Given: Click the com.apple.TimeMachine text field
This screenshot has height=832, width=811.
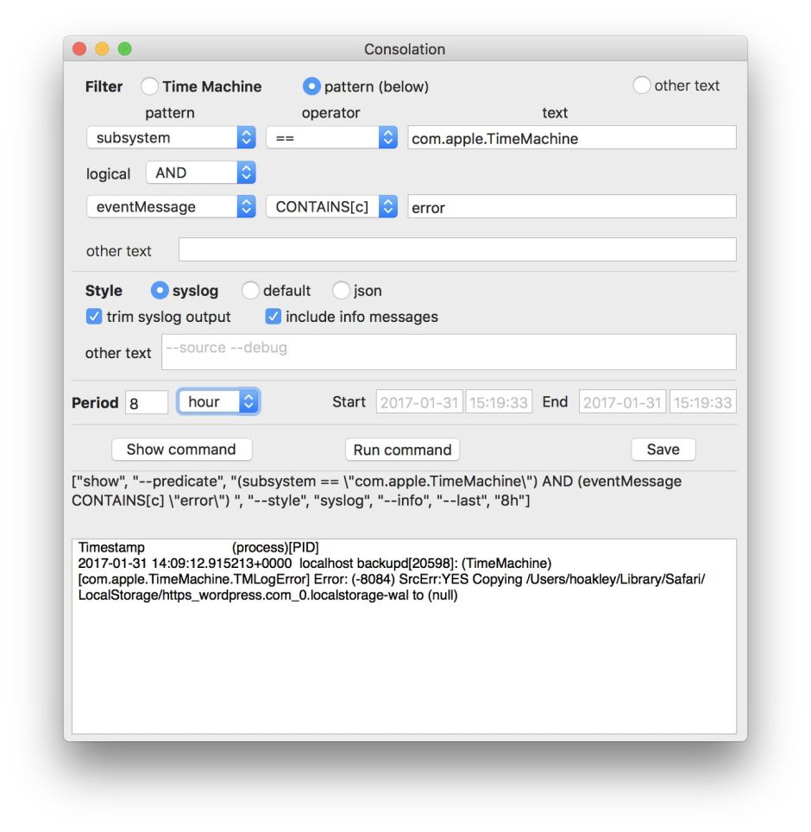Looking at the screenshot, I should pyautogui.click(x=571, y=138).
